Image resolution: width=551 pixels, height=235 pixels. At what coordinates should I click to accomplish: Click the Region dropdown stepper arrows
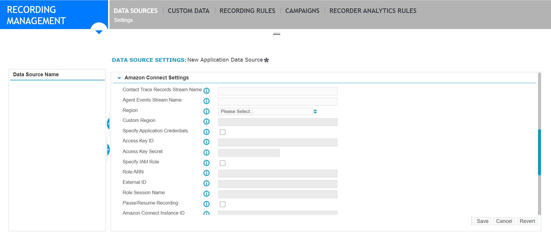click(315, 111)
